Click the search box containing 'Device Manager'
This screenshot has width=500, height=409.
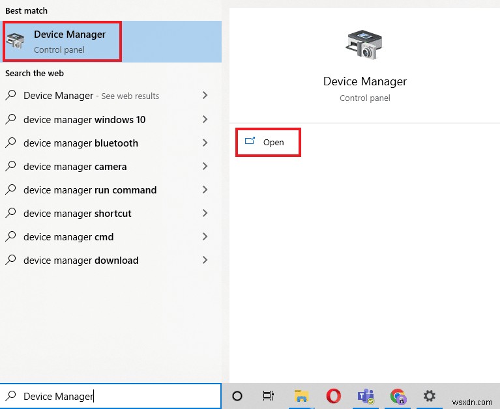pyautogui.click(x=117, y=396)
